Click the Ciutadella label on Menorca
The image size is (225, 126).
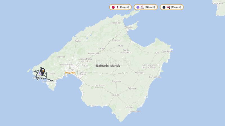(217, 3)
